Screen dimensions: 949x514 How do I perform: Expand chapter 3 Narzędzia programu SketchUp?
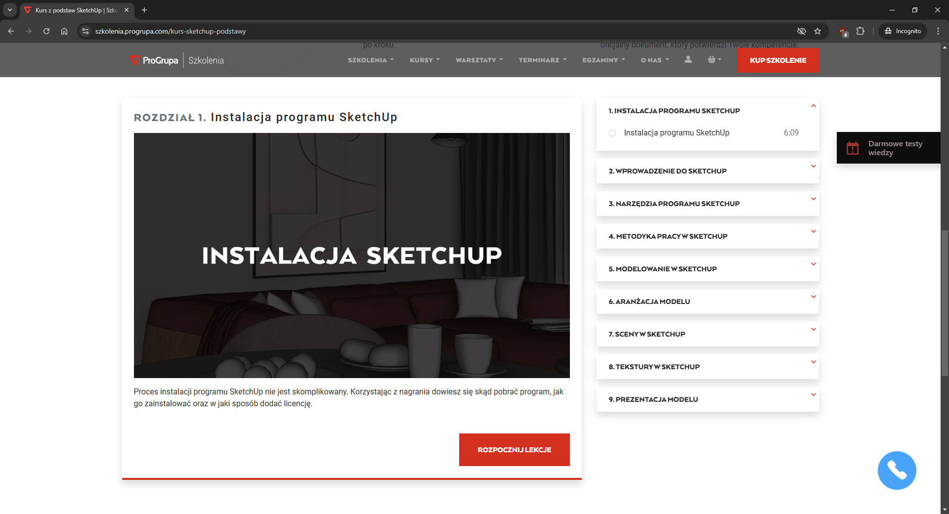click(707, 204)
